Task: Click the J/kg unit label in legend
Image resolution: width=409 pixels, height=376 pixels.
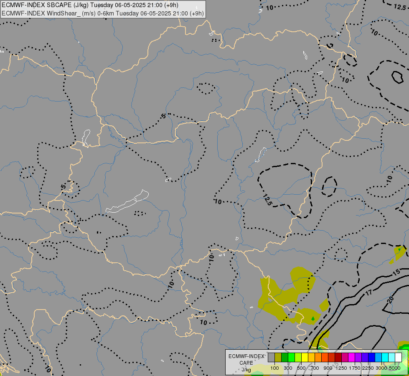Action: tap(246, 370)
